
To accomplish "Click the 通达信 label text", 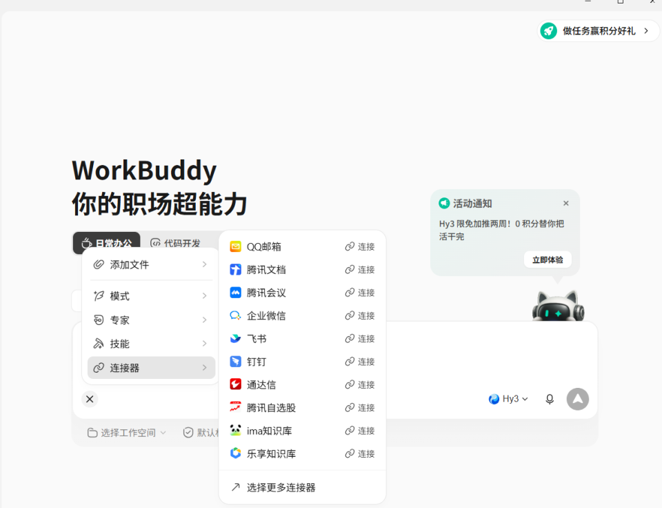I will (261, 384).
